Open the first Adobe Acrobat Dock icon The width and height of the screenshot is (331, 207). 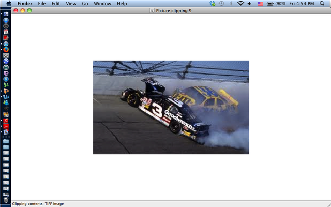(x=6, y=121)
